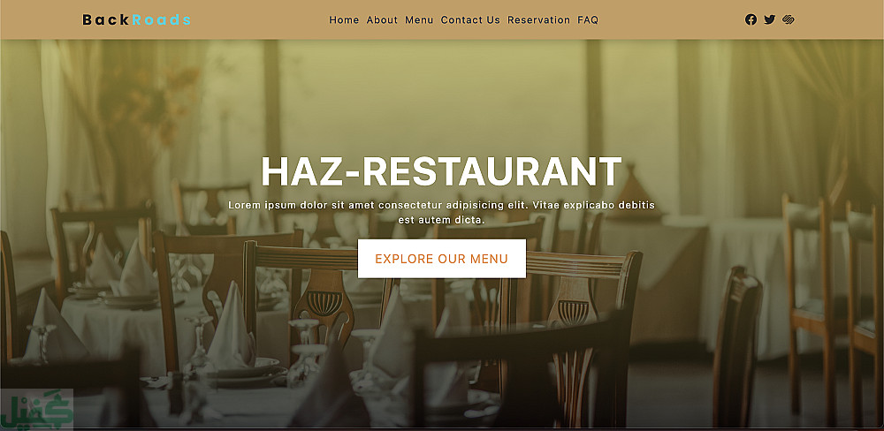This screenshot has width=884, height=431.
Task: Click the pyramid-shaped lid on the right table
Action: 631,193
